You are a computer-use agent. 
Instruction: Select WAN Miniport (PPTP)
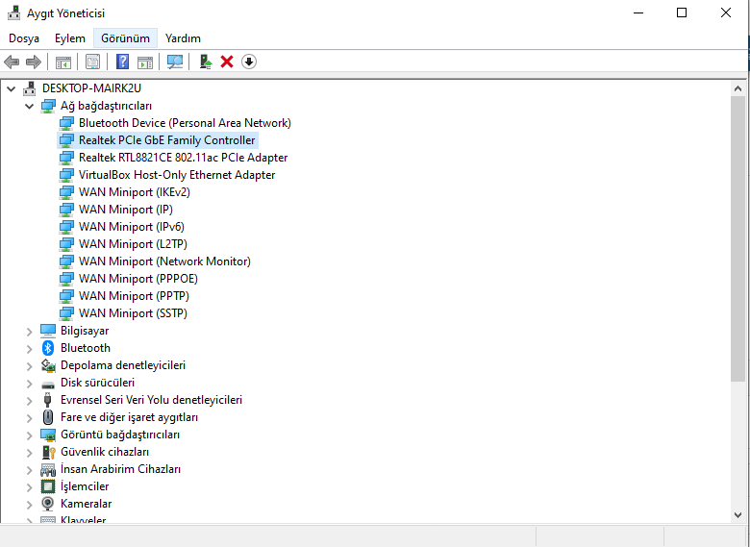134,296
